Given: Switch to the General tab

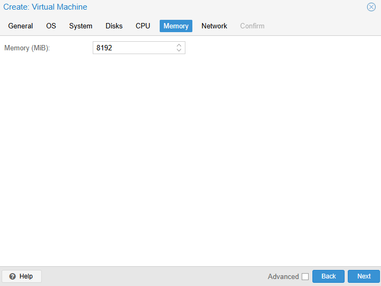Looking at the screenshot, I should [20, 26].
